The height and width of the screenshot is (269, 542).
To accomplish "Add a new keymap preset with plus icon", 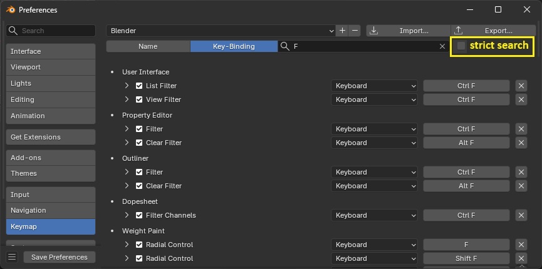I will (342, 31).
